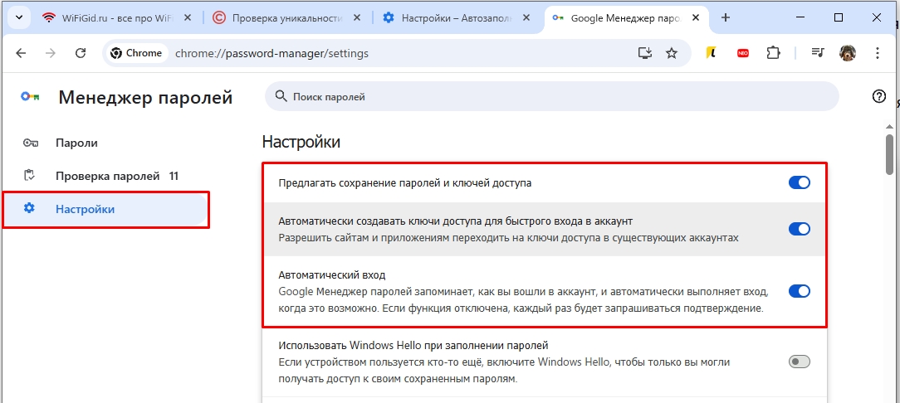
Task: Open a new tab with plus button
Action: 726,17
